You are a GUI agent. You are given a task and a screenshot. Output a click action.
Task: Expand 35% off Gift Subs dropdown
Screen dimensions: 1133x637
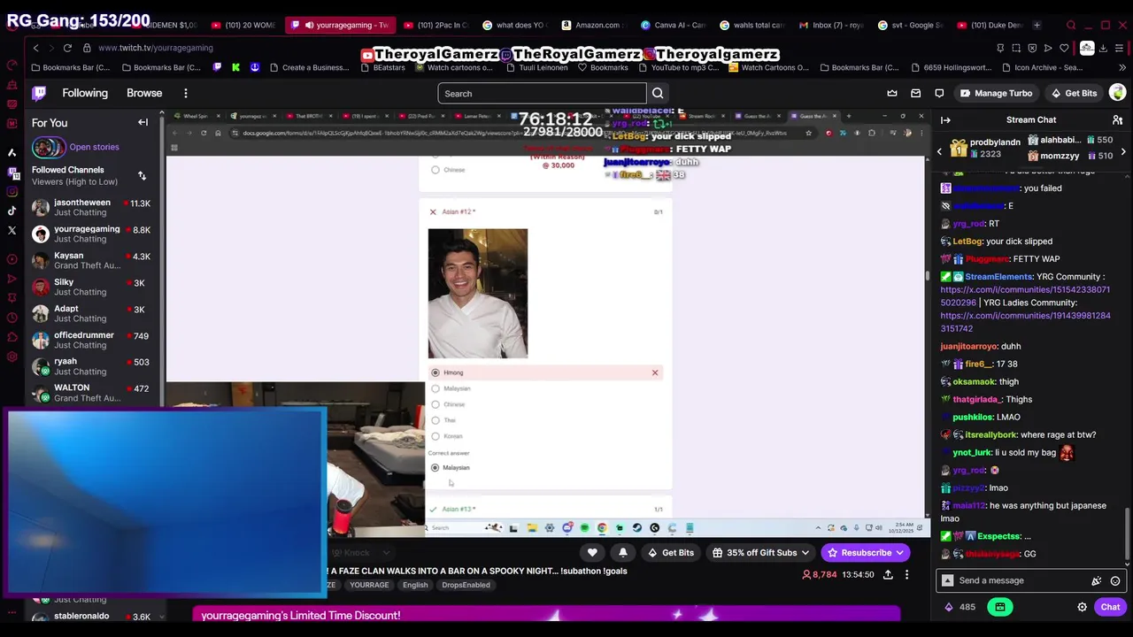click(x=761, y=552)
